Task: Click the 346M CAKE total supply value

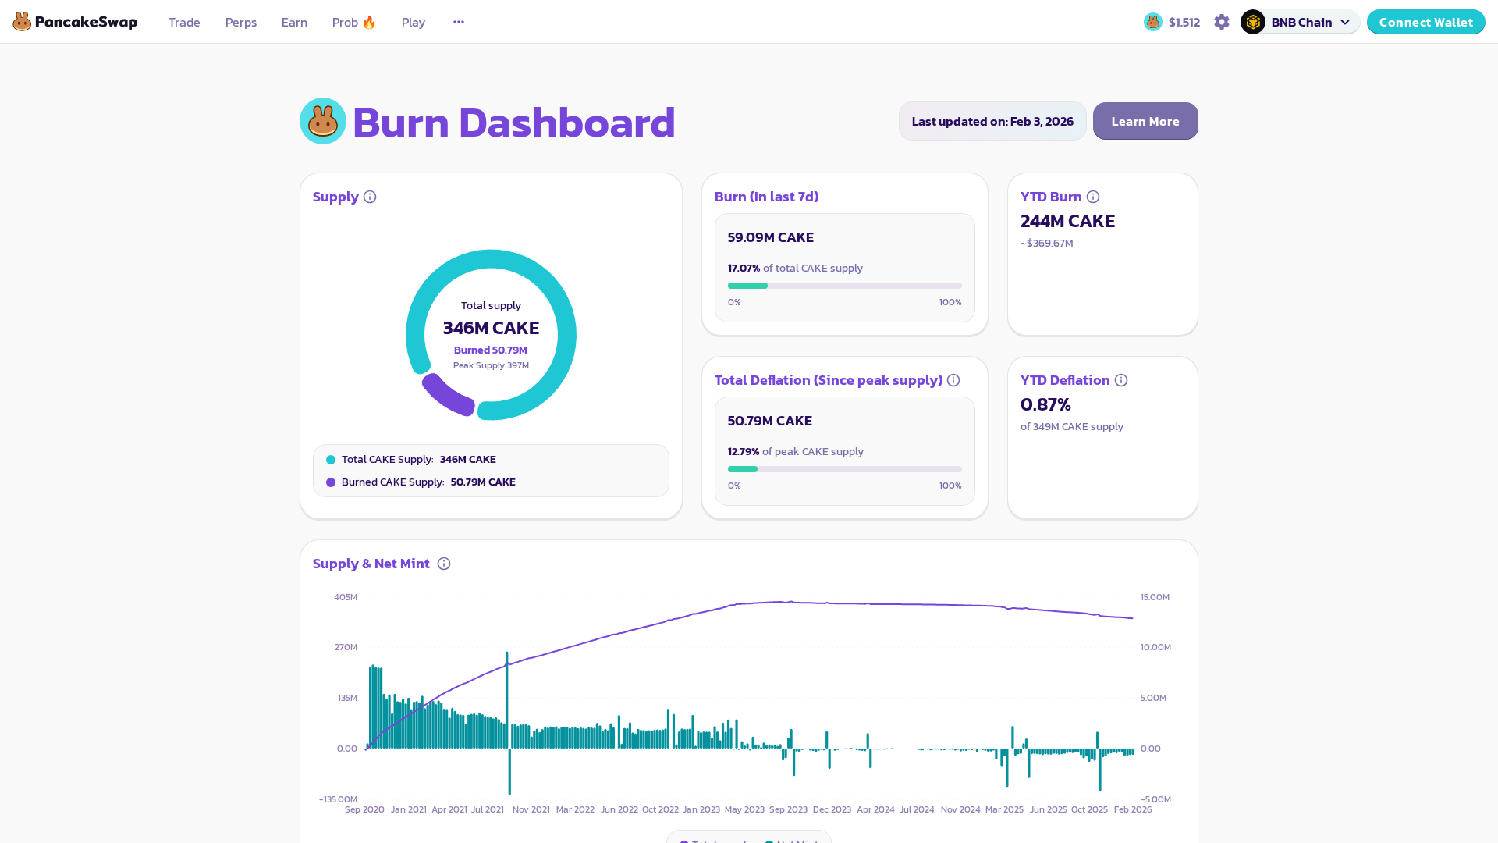Action: [x=492, y=328]
